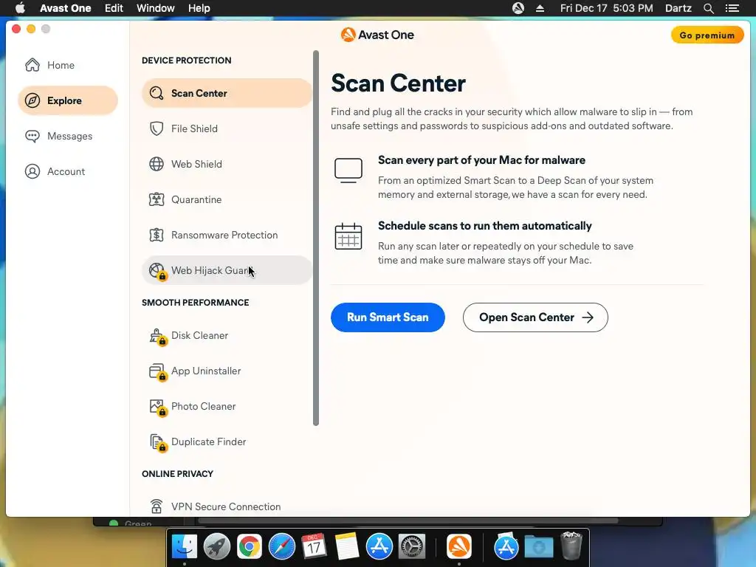
Task: Click the Run Smart Scan button
Action: 388,317
